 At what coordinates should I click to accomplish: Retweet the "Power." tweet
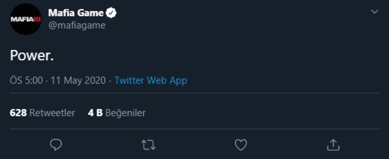(148, 145)
